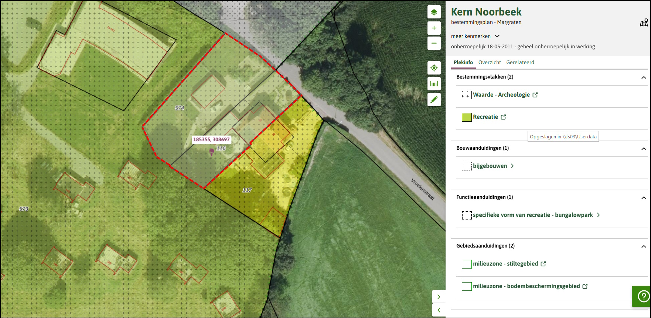Zoom in on the map
This screenshot has height=318, width=651.
pos(434,28)
